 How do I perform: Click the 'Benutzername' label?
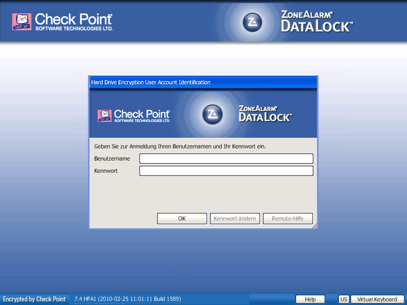pos(112,159)
